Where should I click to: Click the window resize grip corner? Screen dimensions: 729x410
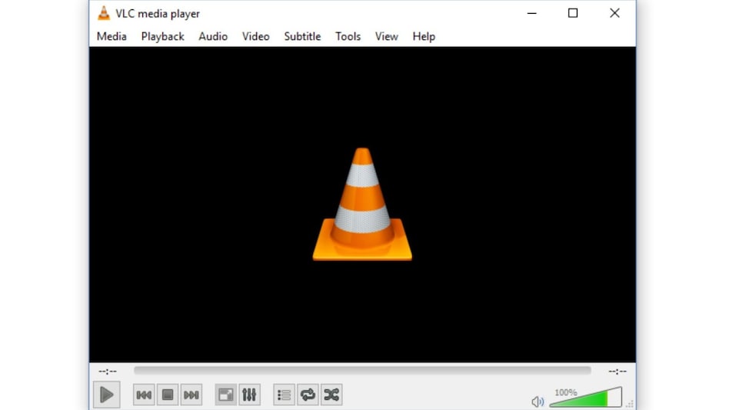click(x=630, y=404)
